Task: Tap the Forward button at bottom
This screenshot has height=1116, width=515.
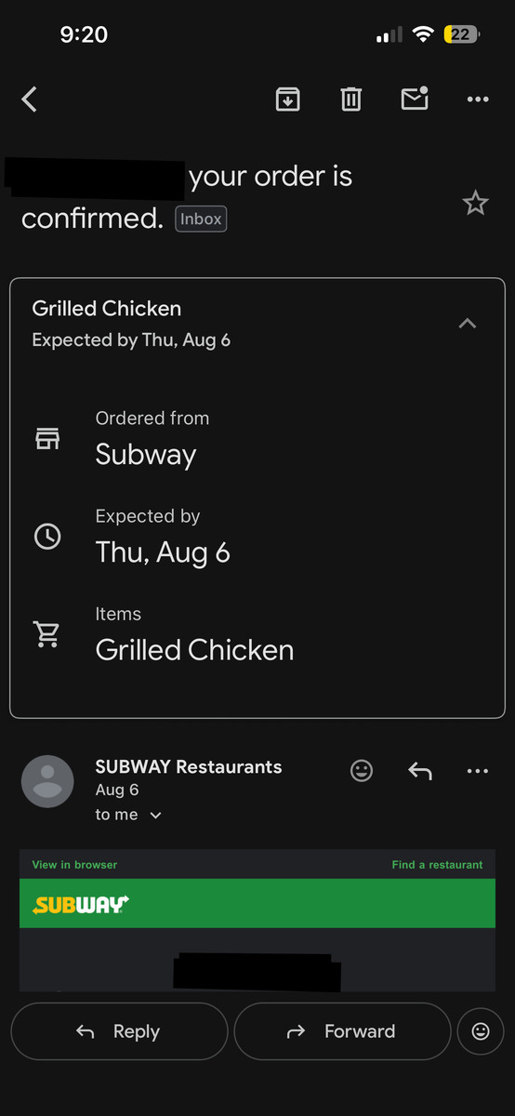Action: point(342,1031)
